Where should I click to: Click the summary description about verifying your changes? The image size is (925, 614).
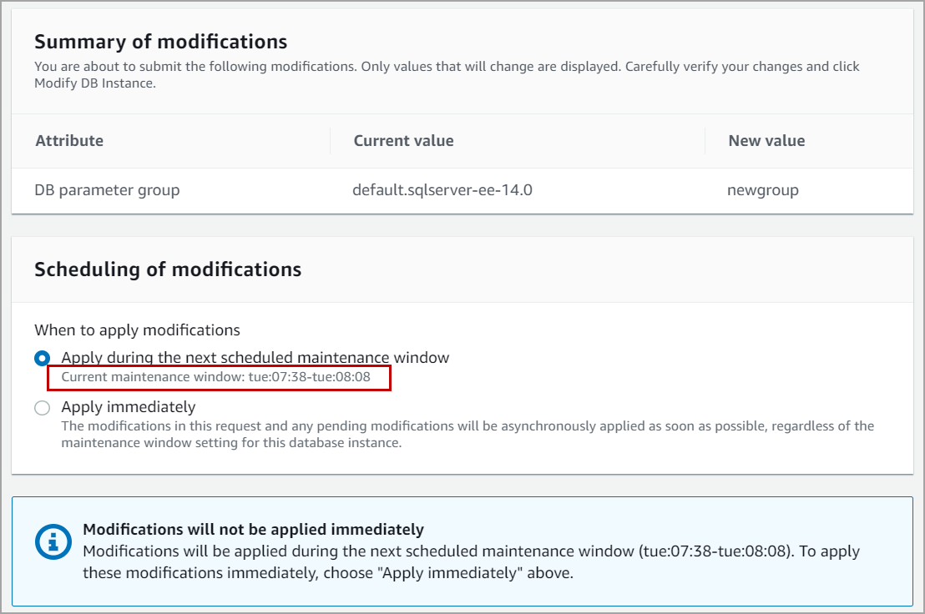[x=447, y=74]
